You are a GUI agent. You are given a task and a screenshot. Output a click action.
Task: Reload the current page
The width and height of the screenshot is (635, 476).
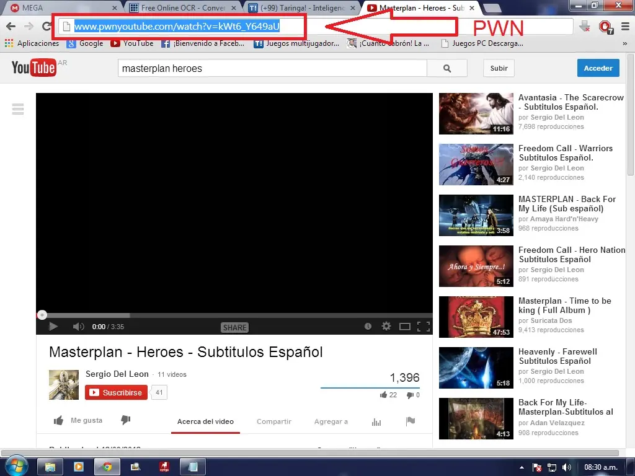pyautogui.click(x=46, y=26)
